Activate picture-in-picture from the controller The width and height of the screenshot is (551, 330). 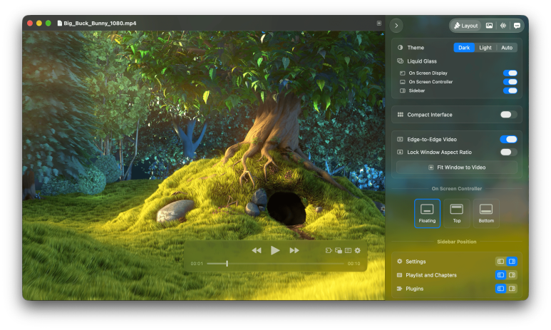tap(339, 250)
